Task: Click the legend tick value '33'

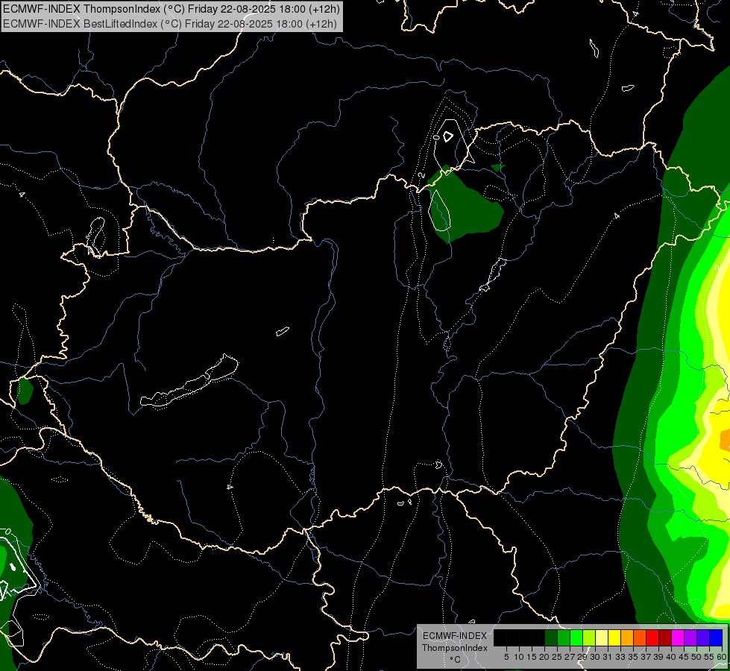Action: point(620,657)
